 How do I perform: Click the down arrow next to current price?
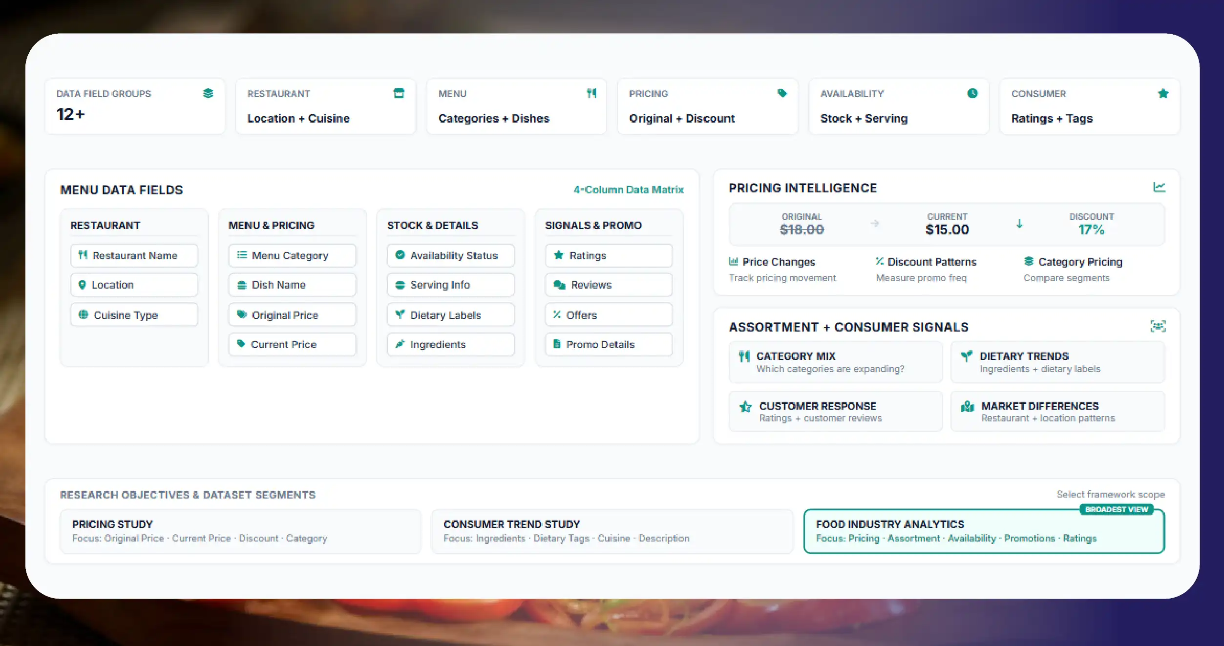pos(1020,224)
